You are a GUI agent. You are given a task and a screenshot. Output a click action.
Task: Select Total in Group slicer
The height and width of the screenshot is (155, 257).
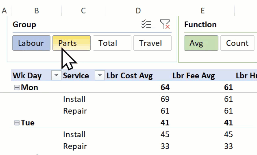(x=112, y=43)
